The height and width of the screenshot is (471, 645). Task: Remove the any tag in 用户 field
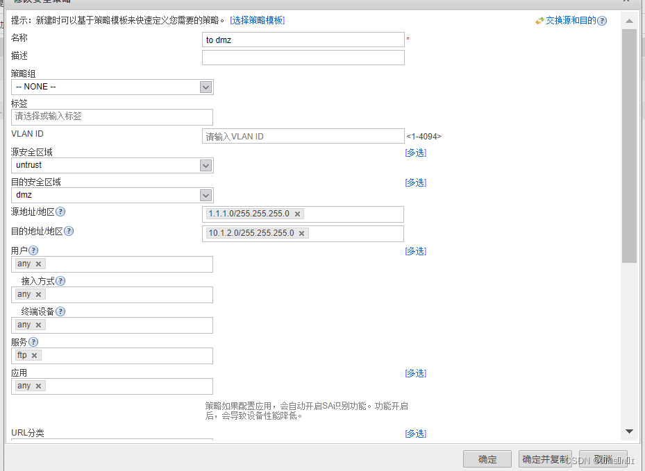38,264
